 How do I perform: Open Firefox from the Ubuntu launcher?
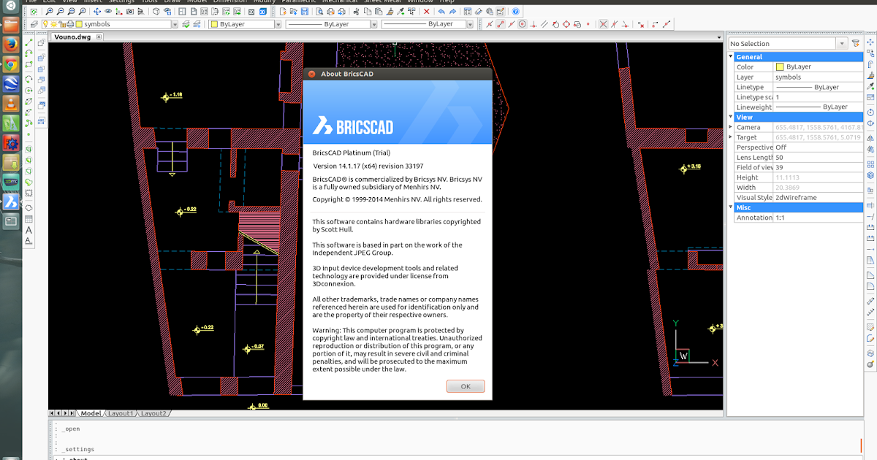[x=10, y=45]
